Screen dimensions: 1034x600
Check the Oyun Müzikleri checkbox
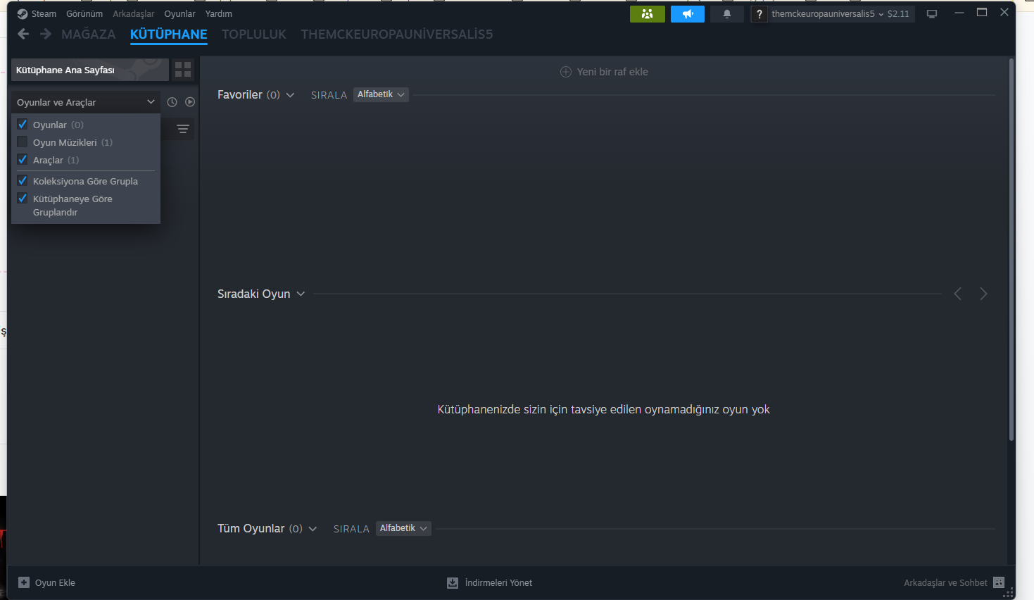pyautogui.click(x=23, y=142)
